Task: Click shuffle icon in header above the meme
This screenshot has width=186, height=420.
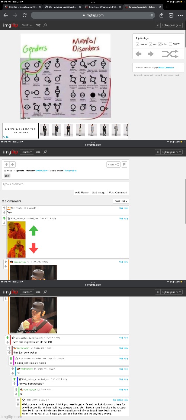Action: 38,25
